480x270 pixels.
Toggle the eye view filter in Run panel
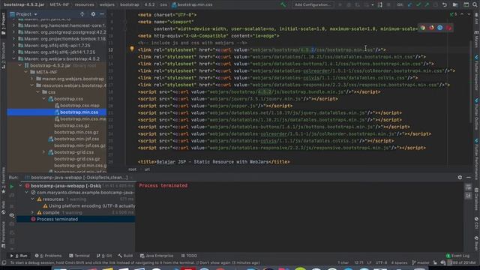tap(12, 215)
